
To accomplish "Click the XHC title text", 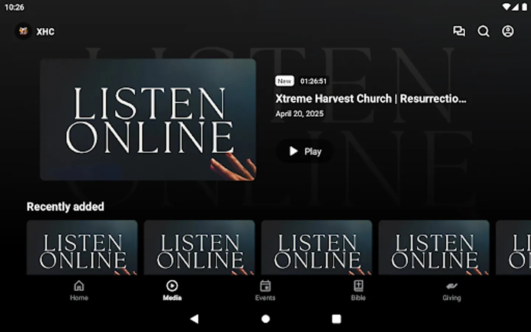I will pyautogui.click(x=45, y=32).
